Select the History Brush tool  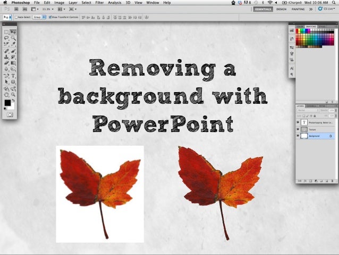tap(13, 57)
